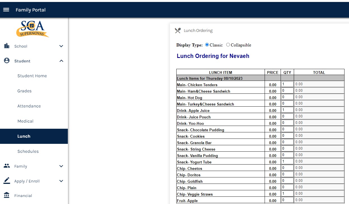Click quantity field for Juice Pouch
The height and width of the screenshot is (204, 349).
(x=287, y=116)
